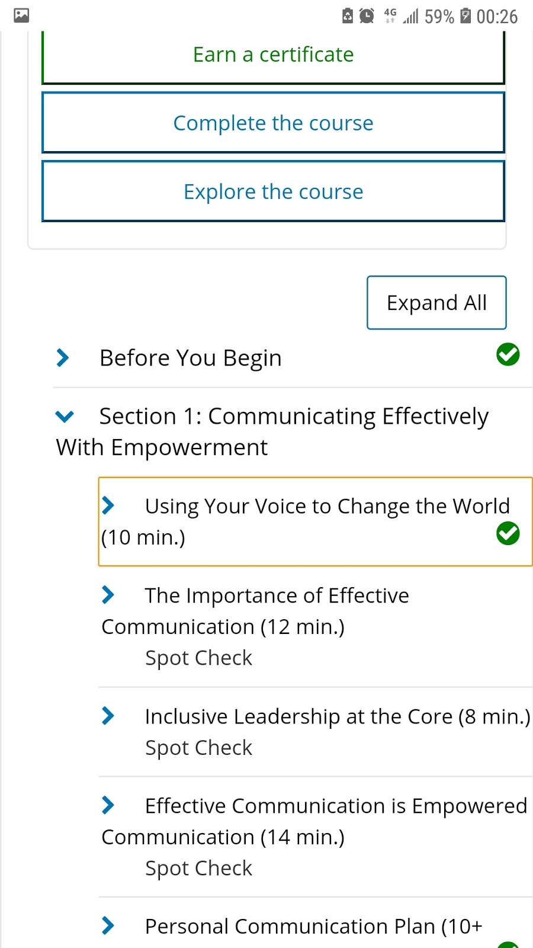Expand Before You Begin chevron
This screenshot has height=948, width=533.
pos(63,358)
